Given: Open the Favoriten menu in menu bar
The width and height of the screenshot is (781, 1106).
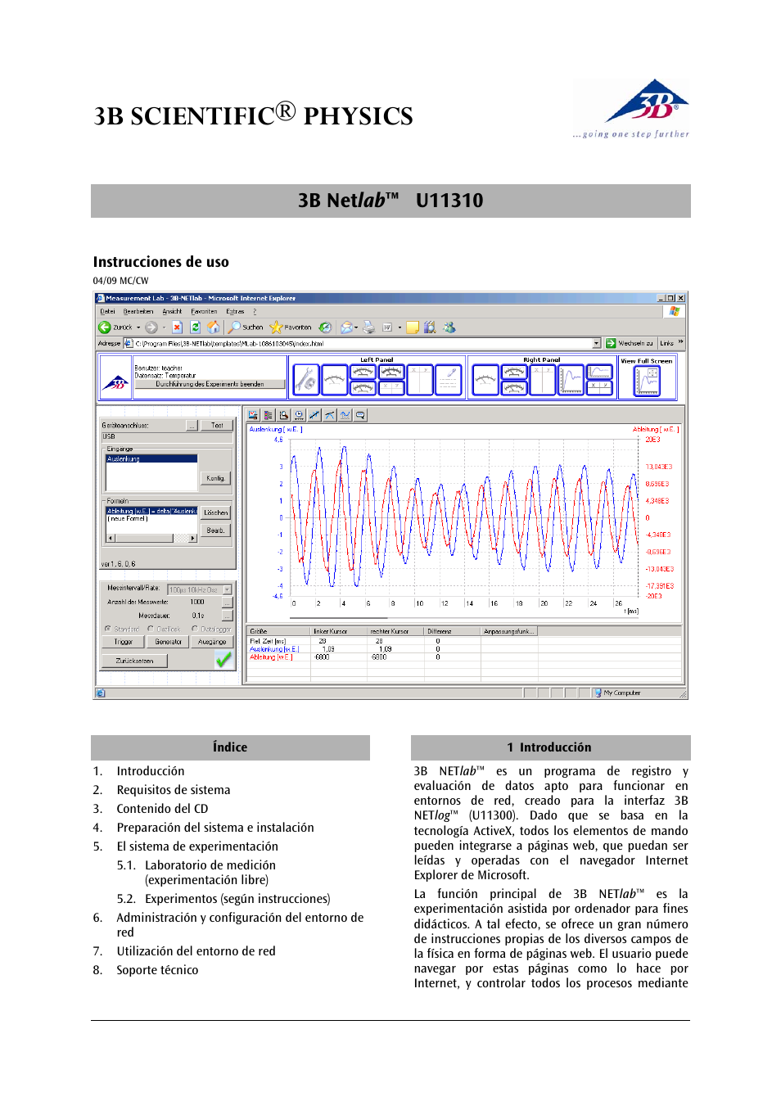Looking at the screenshot, I should [204, 311].
